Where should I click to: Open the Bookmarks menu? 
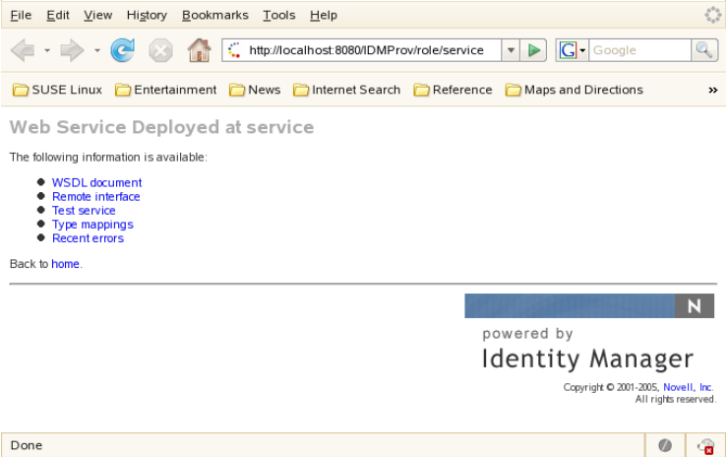click(x=215, y=16)
